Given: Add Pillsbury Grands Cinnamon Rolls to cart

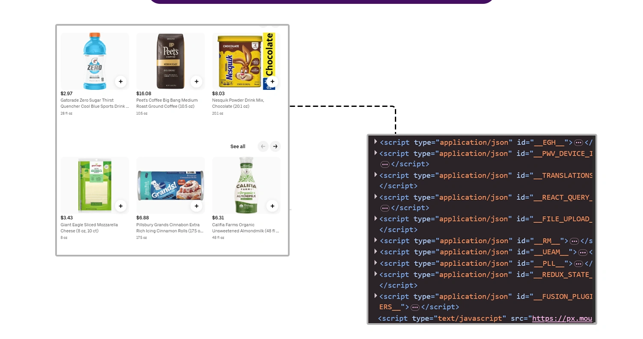Looking at the screenshot, I should (x=196, y=206).
